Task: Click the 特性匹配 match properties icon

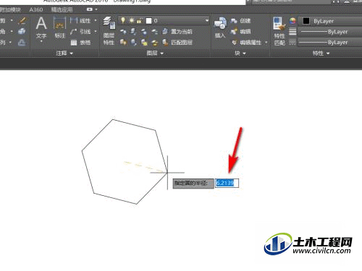Action: click(279, 24)
